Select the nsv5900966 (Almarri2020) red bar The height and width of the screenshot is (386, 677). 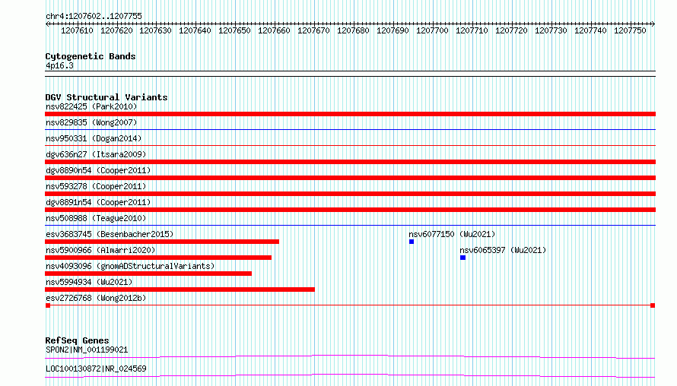[x=158, y=258]
